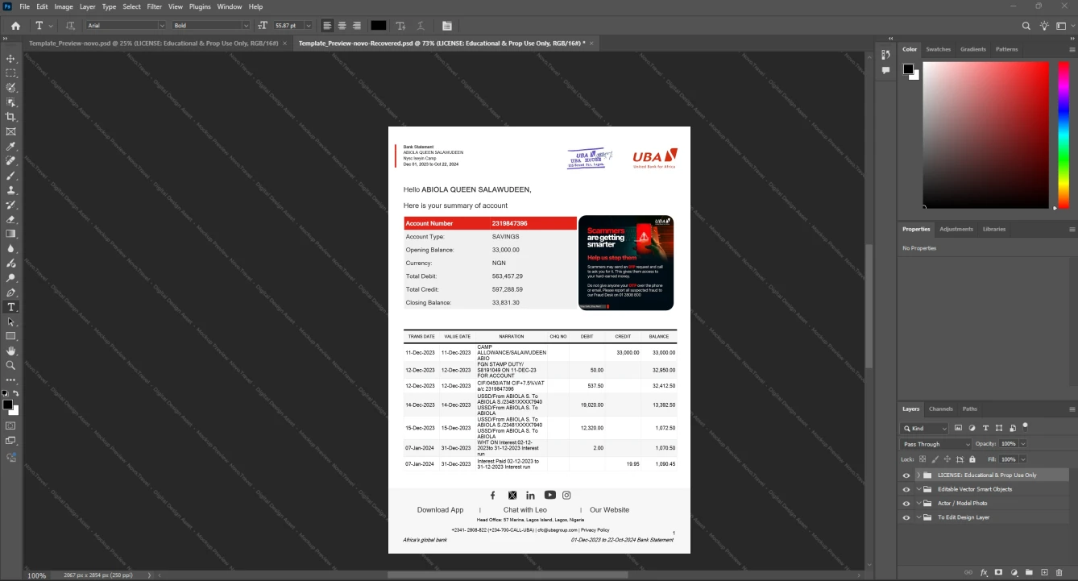
Task: Switch to the Channels tab
Action: [940, 409]
